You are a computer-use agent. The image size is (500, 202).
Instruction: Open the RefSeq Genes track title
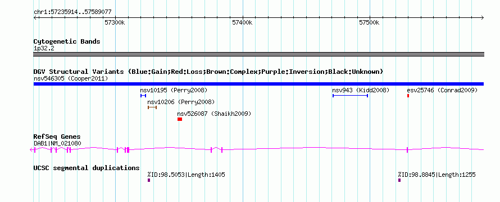point(57,137)
